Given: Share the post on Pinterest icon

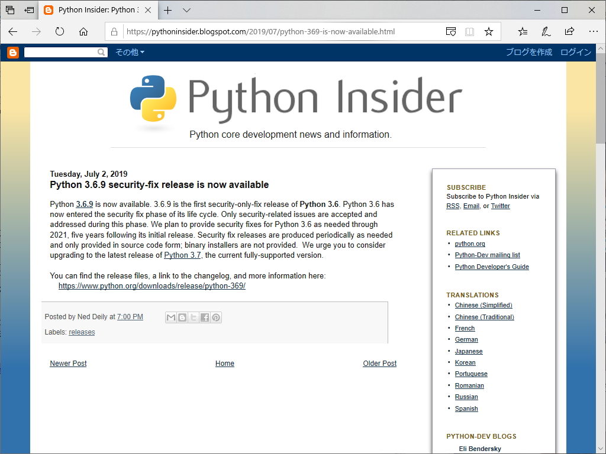Looking at the screenshot, I should [x=215, y=317].
